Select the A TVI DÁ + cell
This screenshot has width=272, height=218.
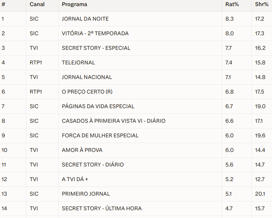coord(75,179)
